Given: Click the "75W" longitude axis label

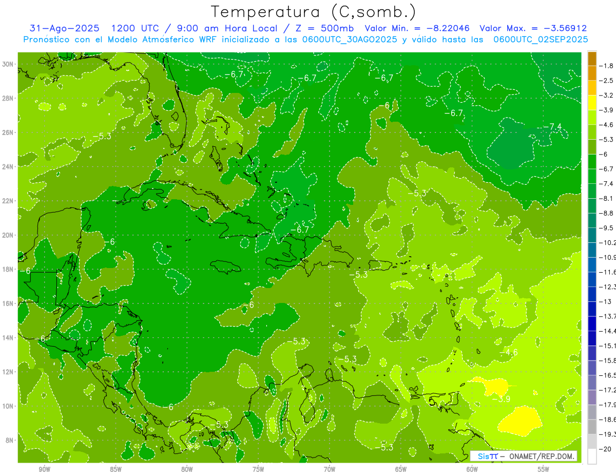Looking at the screenshot, I should [258, 469].
